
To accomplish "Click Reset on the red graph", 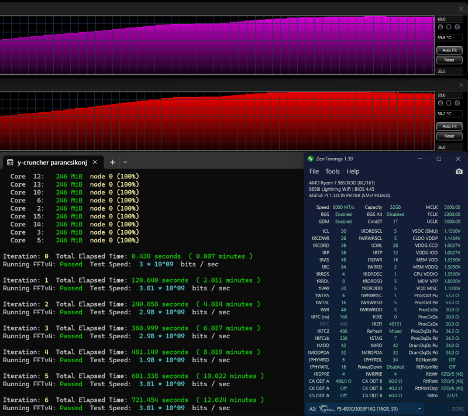I will (x=449, y=136).
